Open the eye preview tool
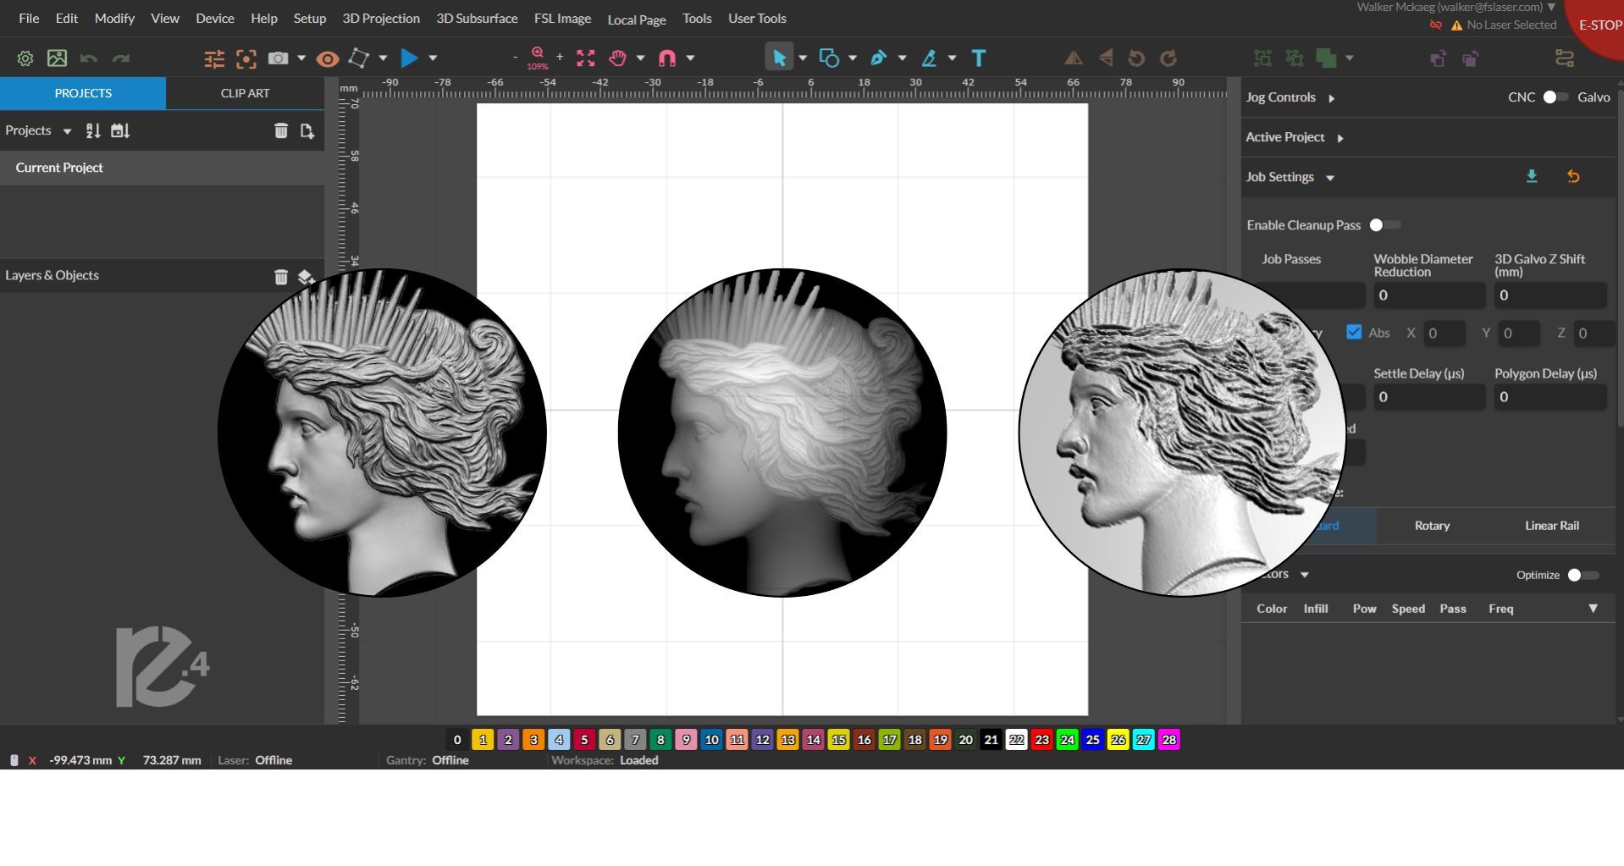 point(327,58)
